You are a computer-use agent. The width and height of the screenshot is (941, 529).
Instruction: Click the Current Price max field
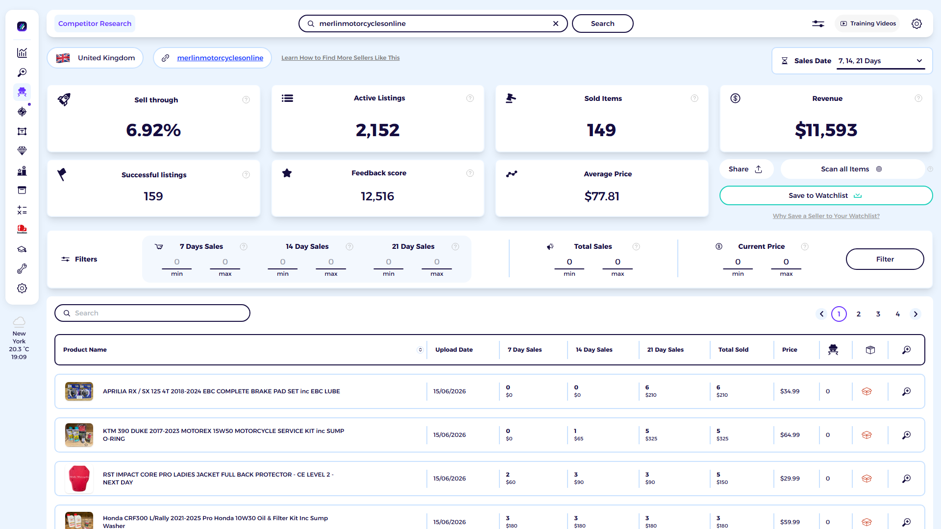(786, 262)
